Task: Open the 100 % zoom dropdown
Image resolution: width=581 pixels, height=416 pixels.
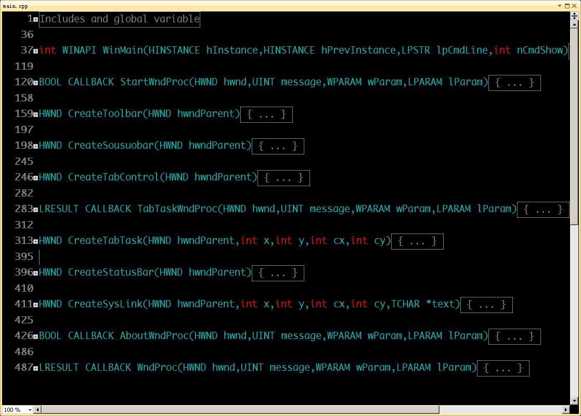Action: coord(30,410)
